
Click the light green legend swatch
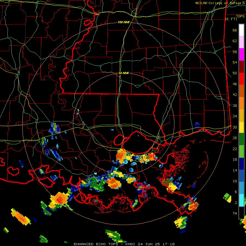click(x=241, y=151)
